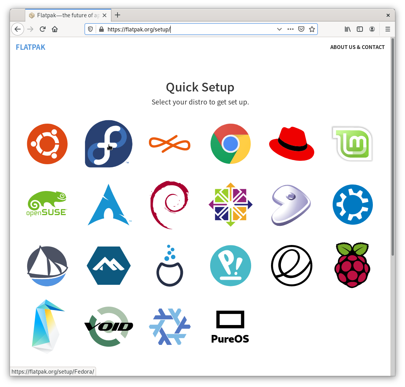Viewport: 405px width, 387px height.
Task: Open the Void Linux logo
Action: (108, 327)
